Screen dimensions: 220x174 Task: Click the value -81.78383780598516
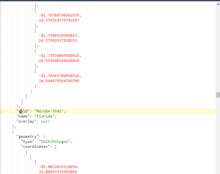pyautogui.click(x=59, y=76)
